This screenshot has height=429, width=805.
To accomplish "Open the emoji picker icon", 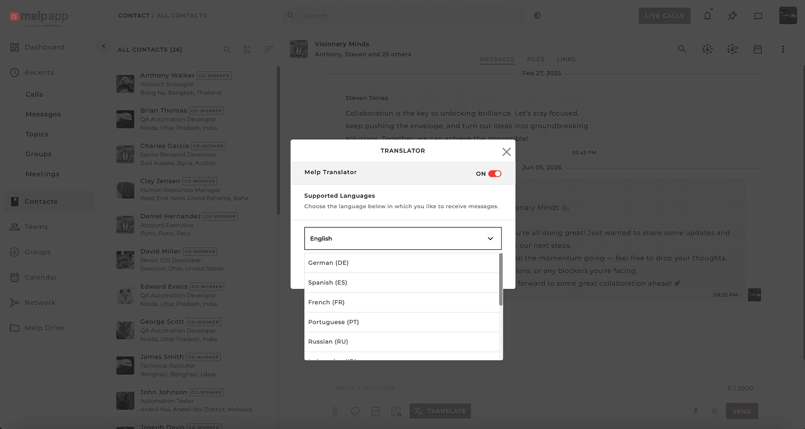I will tap(355, 411).
